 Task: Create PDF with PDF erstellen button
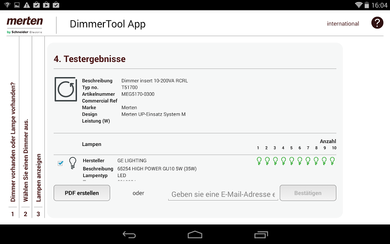point(82,193)
